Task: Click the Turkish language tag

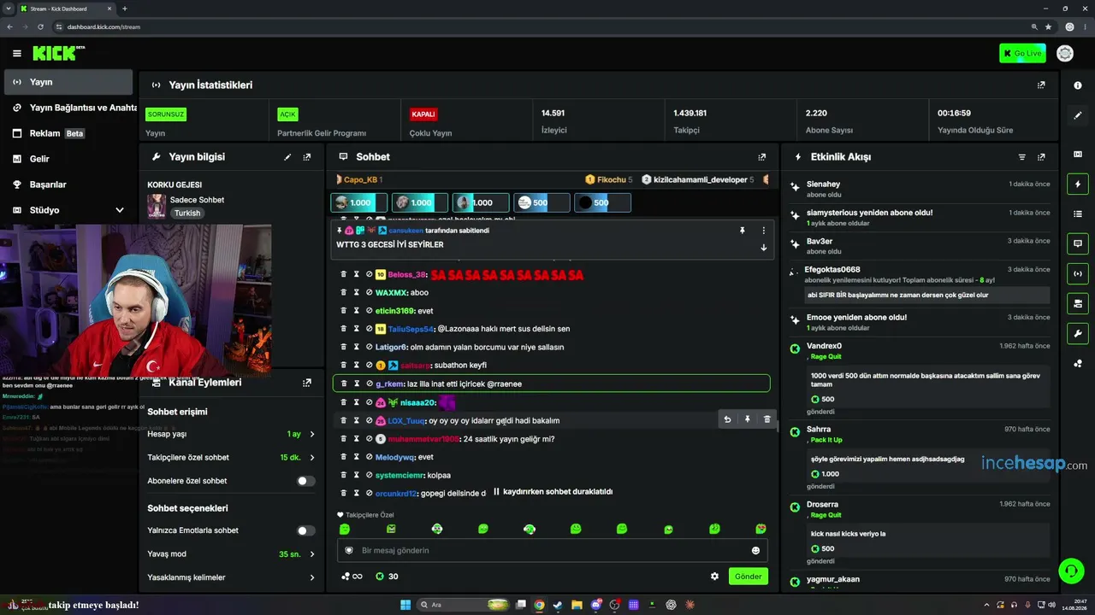Action: pos(187,214)
